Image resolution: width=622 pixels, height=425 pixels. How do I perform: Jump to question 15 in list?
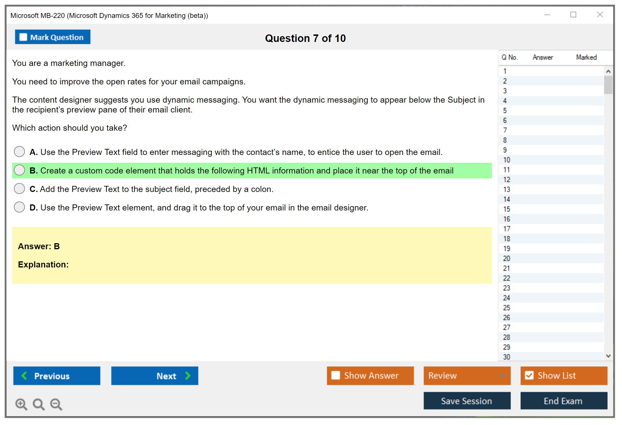(507, 209)
